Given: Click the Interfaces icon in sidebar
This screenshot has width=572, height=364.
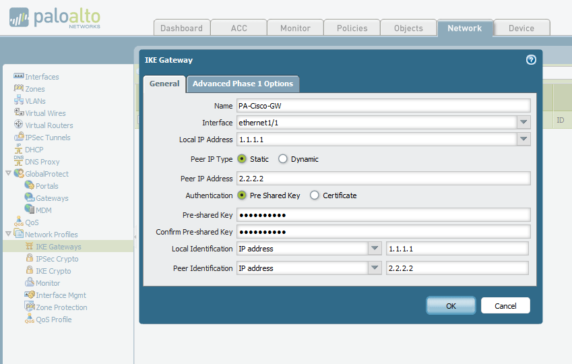Looking at the screenshot, I should [19, 77].
